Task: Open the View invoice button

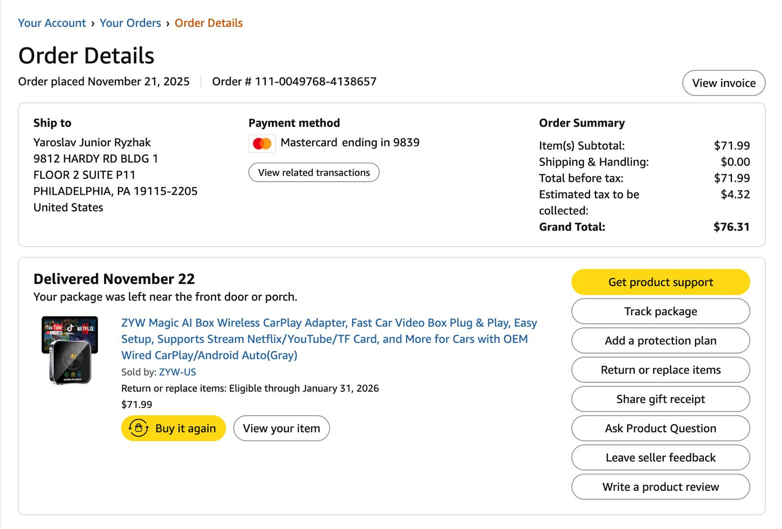Action: [724, 83]
